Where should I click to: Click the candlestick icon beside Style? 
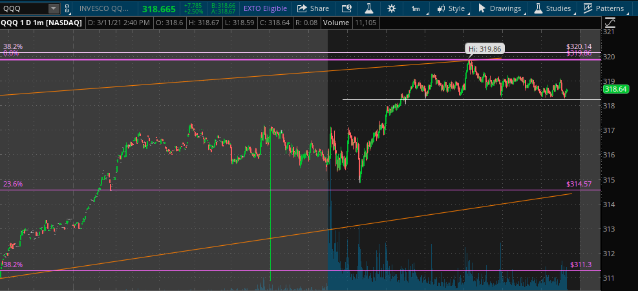[x=441, y=8]
